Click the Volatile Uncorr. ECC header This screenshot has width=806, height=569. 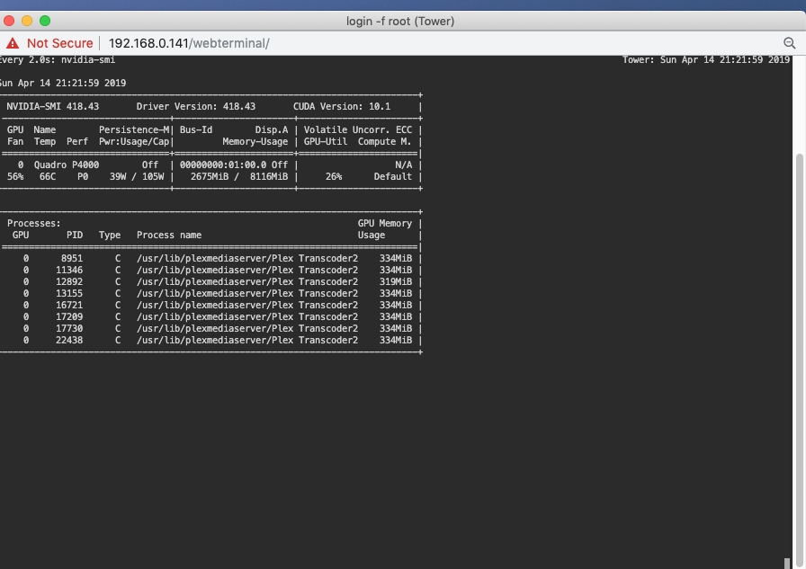[x=358, y=130]
